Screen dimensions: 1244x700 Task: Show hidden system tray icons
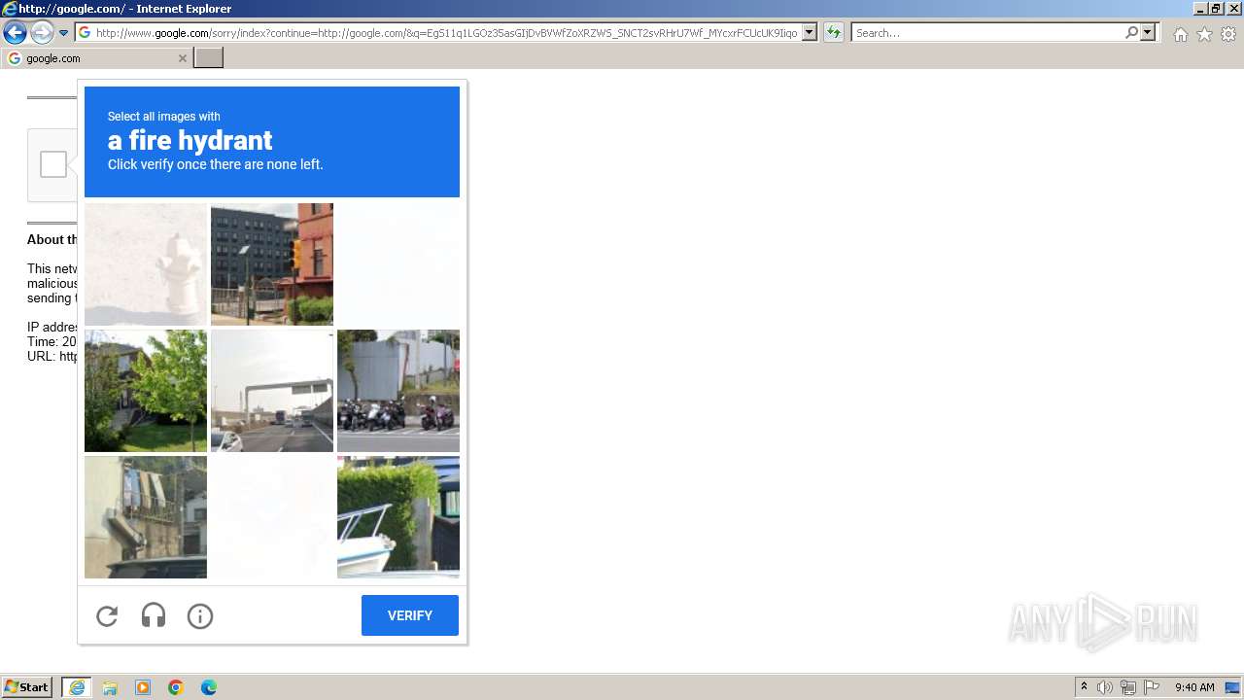click(x=1084, y=687)
